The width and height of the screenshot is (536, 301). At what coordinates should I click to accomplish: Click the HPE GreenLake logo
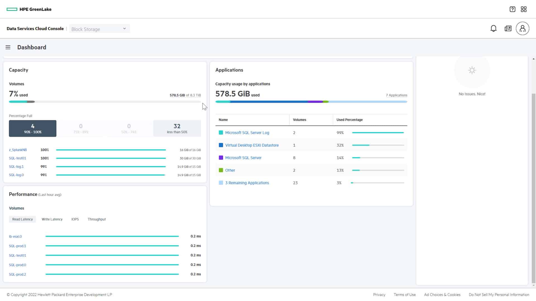pyautogui.click(x=29, y=9)
